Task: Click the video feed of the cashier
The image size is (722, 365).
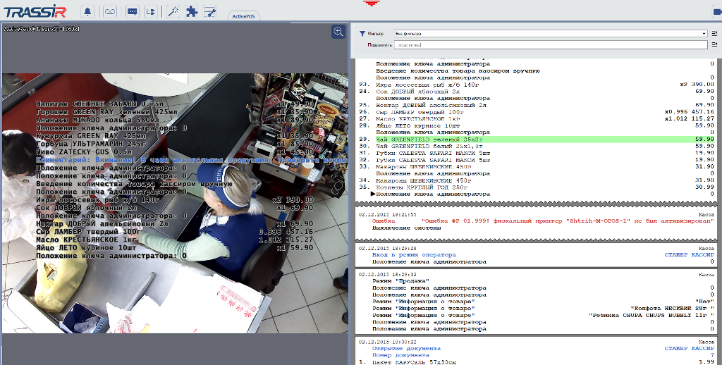Action: click(175, 203)
